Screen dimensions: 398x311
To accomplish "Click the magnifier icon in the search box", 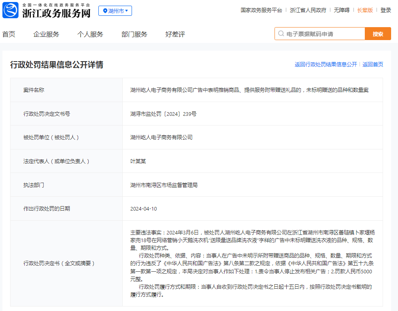I will [x=281, y=34].
